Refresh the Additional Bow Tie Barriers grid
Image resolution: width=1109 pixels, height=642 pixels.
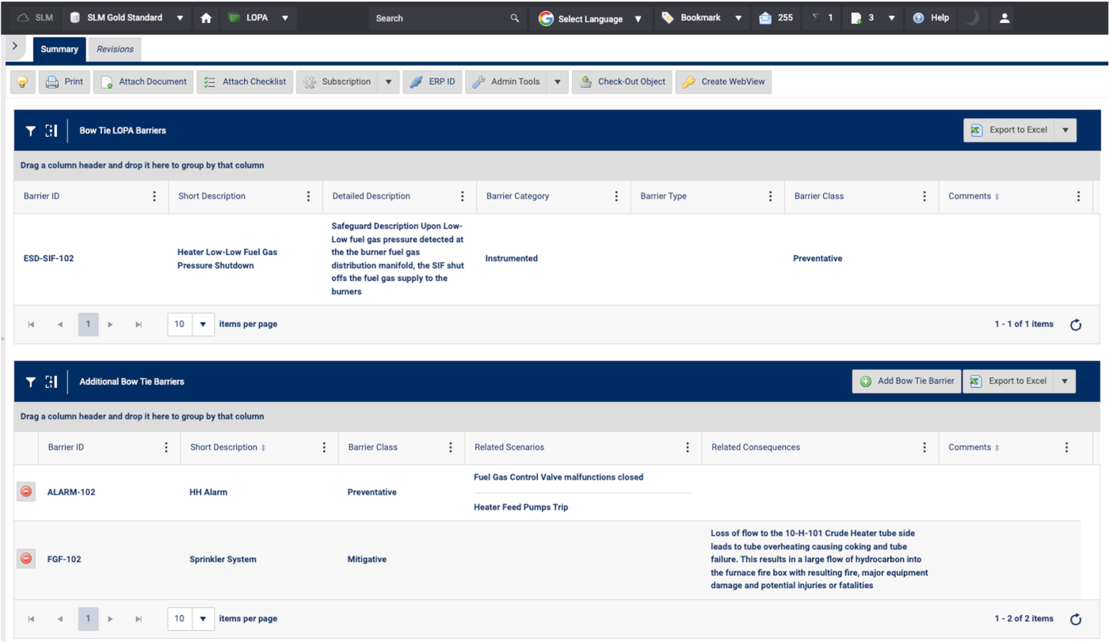(1075, 619)
